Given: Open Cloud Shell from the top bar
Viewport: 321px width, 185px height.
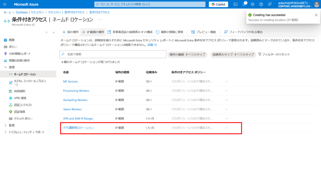Looking at the screenshot, I should 235,4.
